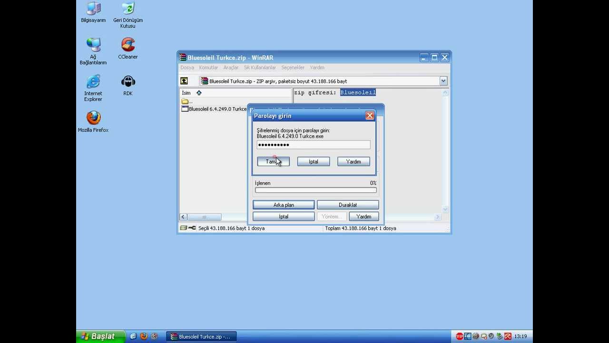Launch CCleaner from the desktop
This screenshot has width=609, height=343.
point(128,49)
